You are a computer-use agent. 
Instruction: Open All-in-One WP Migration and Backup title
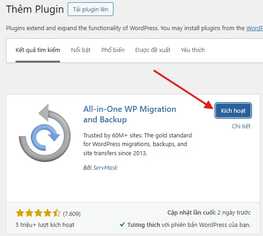coord(129,114)
